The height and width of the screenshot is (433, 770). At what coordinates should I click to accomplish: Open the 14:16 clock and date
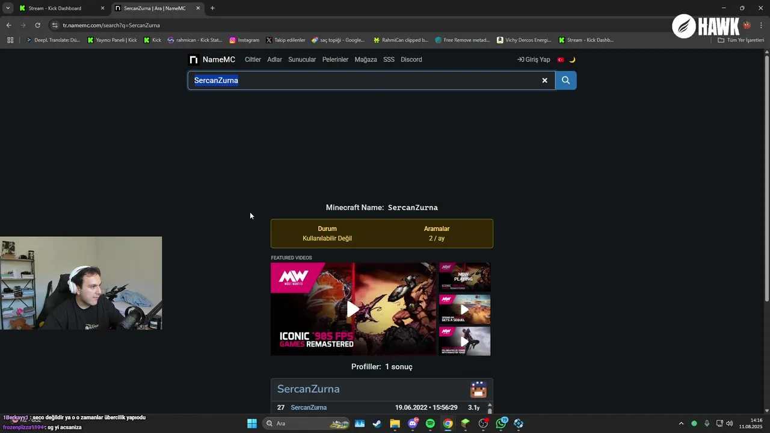[x=751, y=423]
